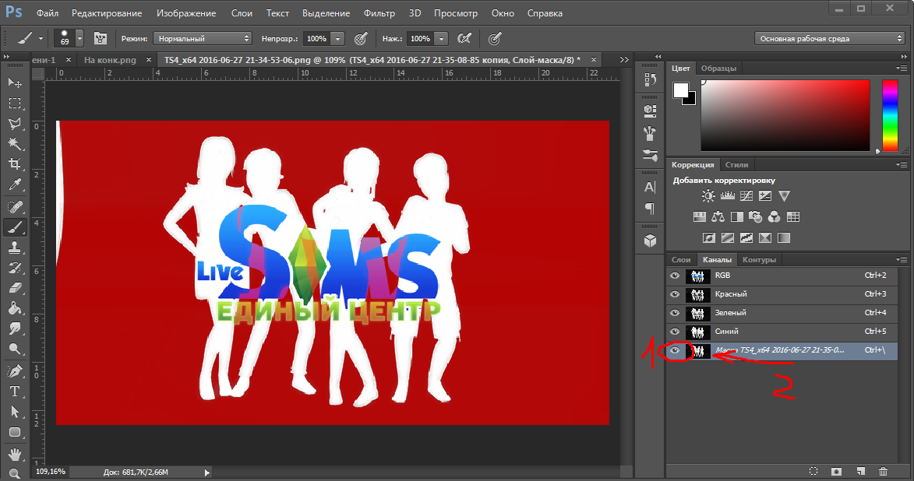
Task: Open the Фильтр menu
Action: click(379, 12)
